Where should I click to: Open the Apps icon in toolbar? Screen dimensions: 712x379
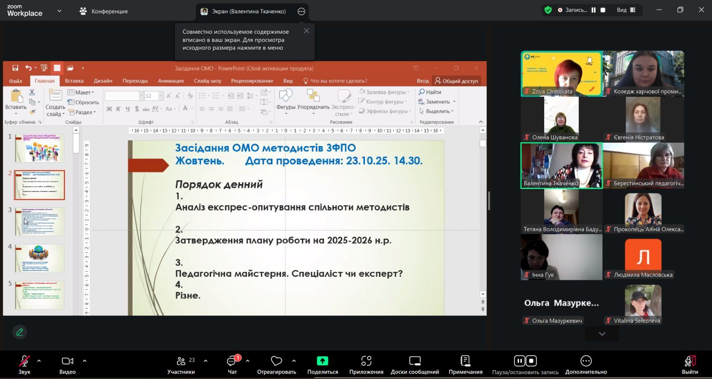[x=366, y=361]
